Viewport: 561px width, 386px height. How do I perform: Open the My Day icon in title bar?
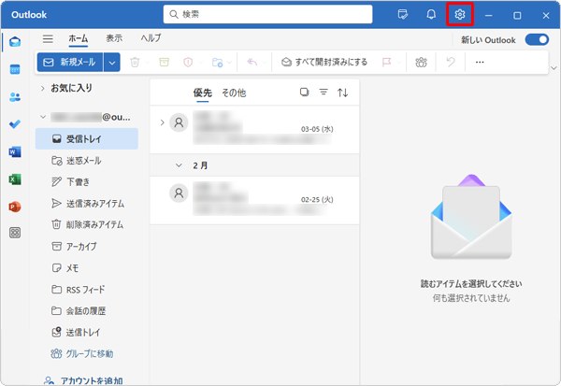[x=403, y=15]
